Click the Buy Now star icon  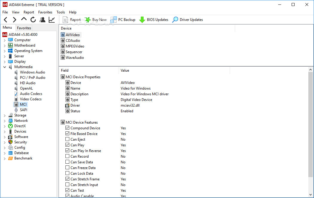click(88, 20)
